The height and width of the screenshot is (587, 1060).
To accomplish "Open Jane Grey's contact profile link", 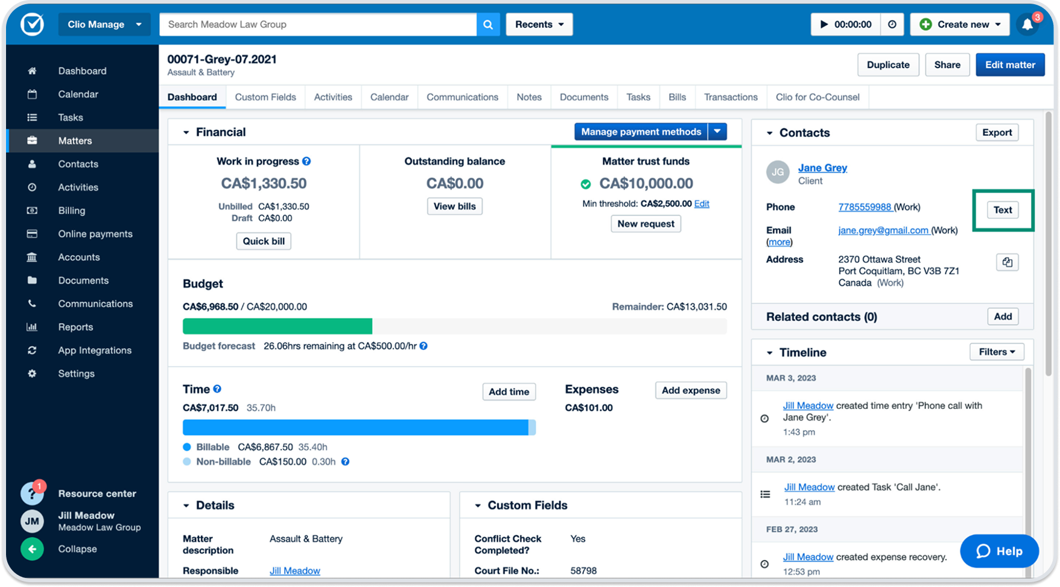I will [822, 168].
